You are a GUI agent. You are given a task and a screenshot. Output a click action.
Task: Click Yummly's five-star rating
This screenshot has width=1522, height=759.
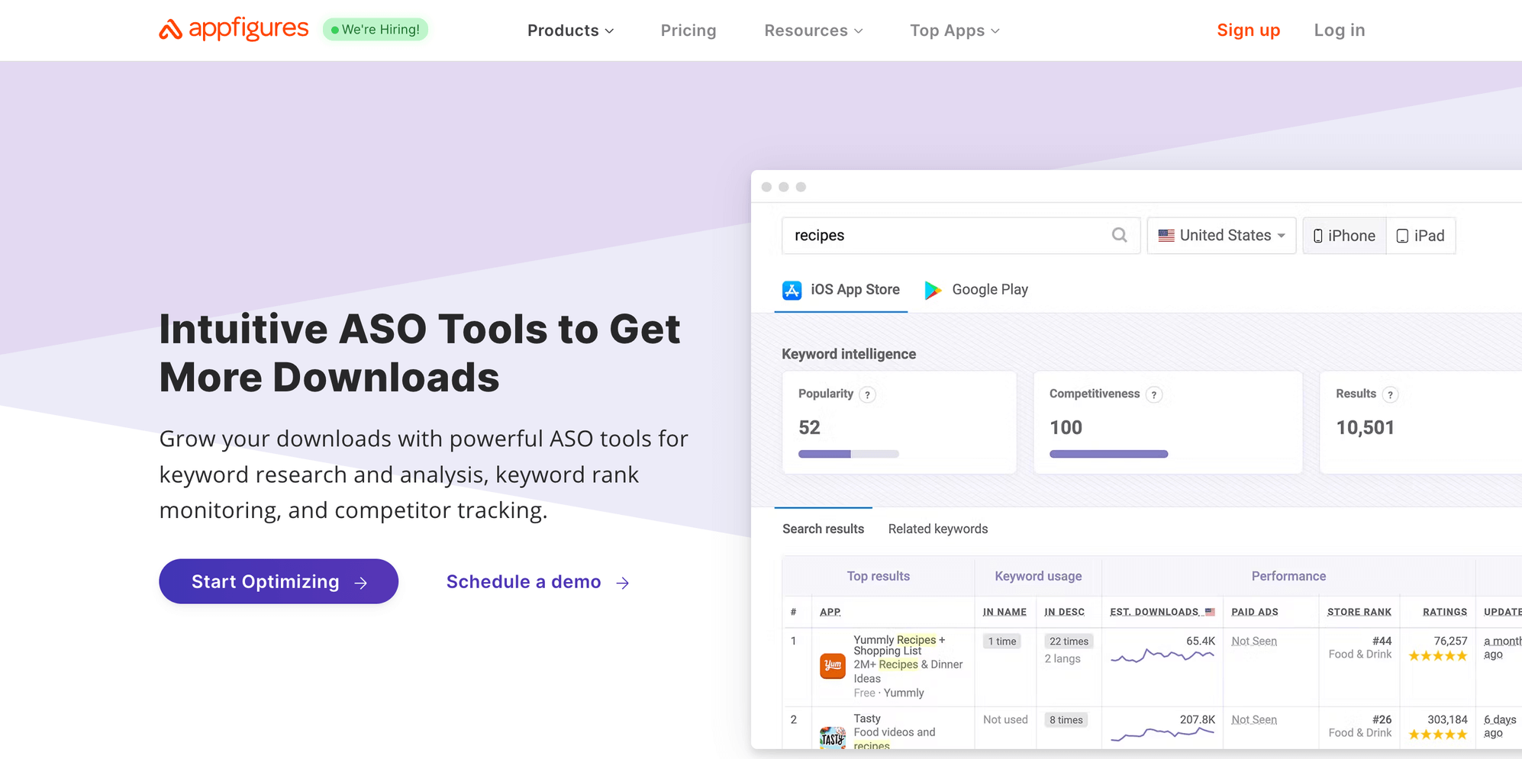[x=1438, y=656]
